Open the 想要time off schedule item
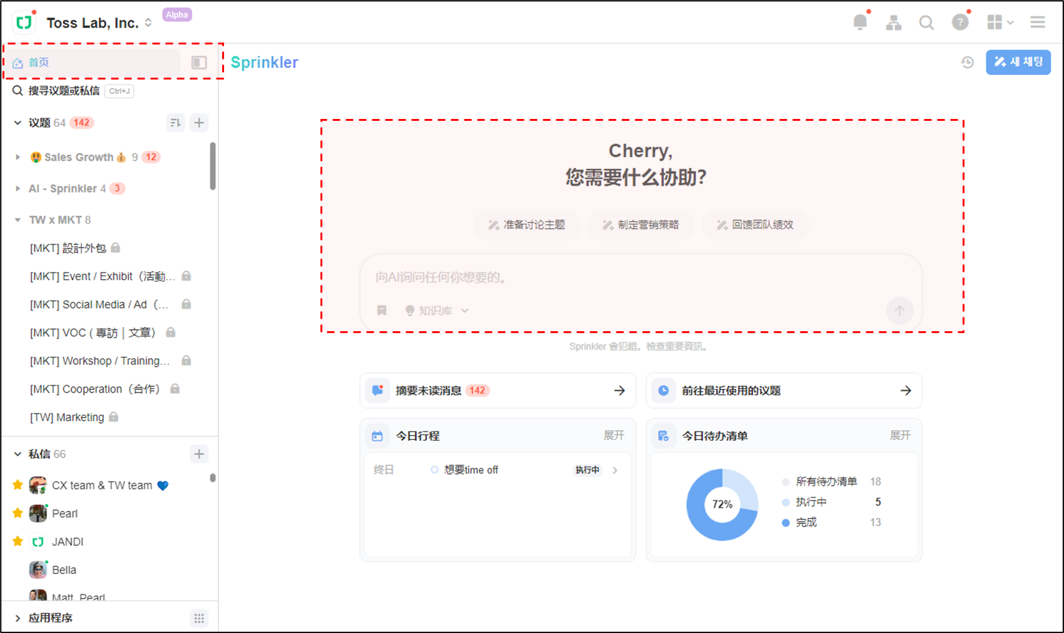Viewport: 1064px width, 633px height. pyautogui.click(x=498, y=470)
